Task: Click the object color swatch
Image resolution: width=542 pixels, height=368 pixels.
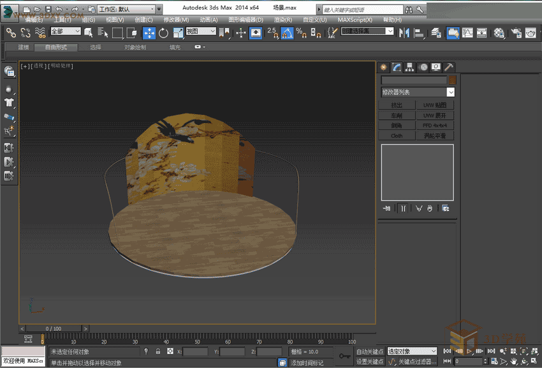Action: click(452, 80)
